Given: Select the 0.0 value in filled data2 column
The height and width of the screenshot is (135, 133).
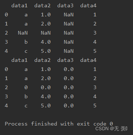Looking at the screenshot, I should [46, 87].
